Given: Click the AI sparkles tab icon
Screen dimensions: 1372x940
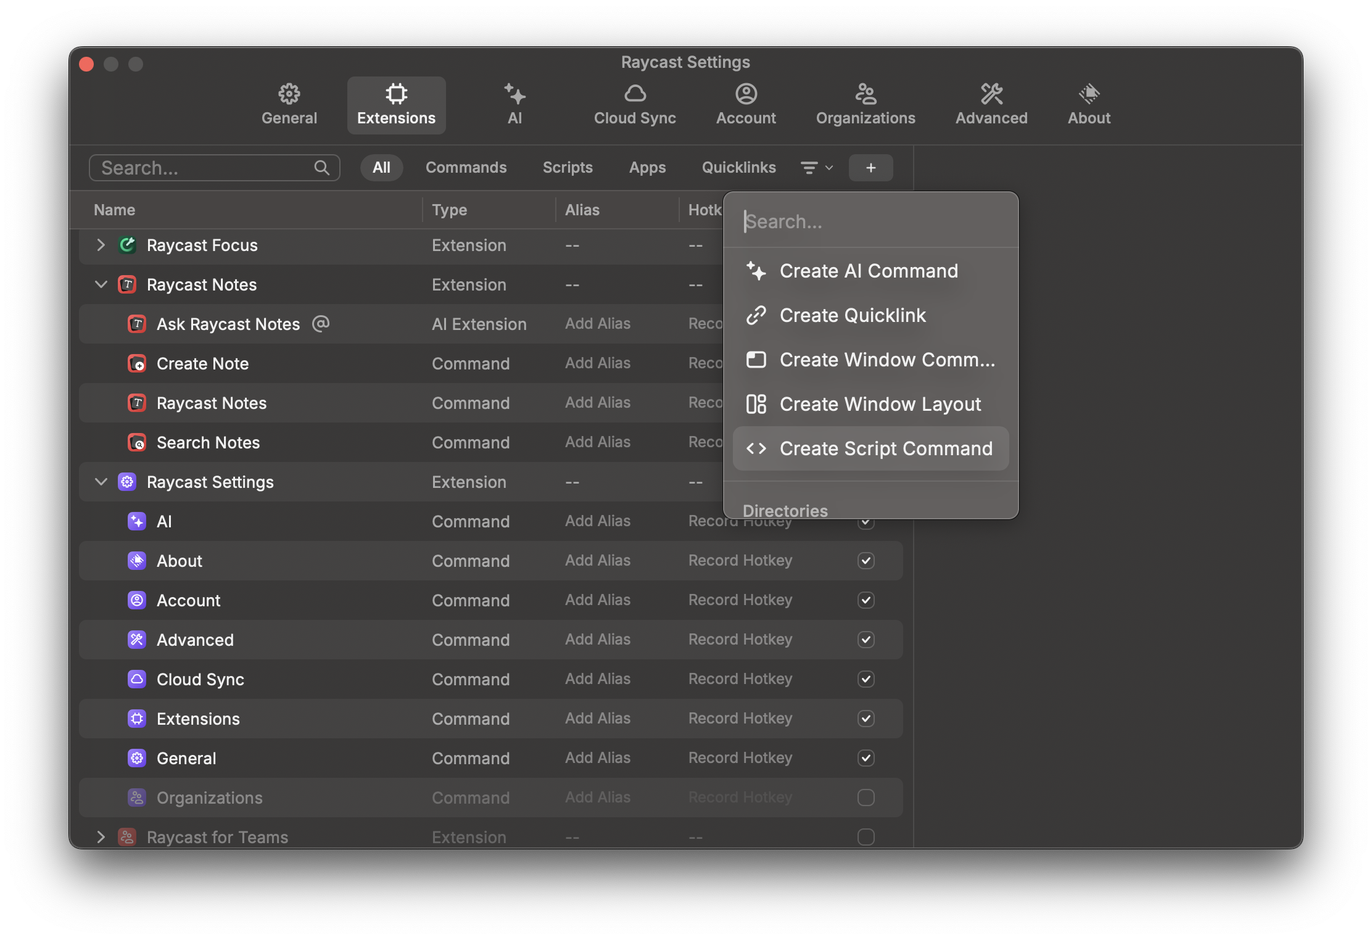Looking at the screenshot, I should 514,94.
